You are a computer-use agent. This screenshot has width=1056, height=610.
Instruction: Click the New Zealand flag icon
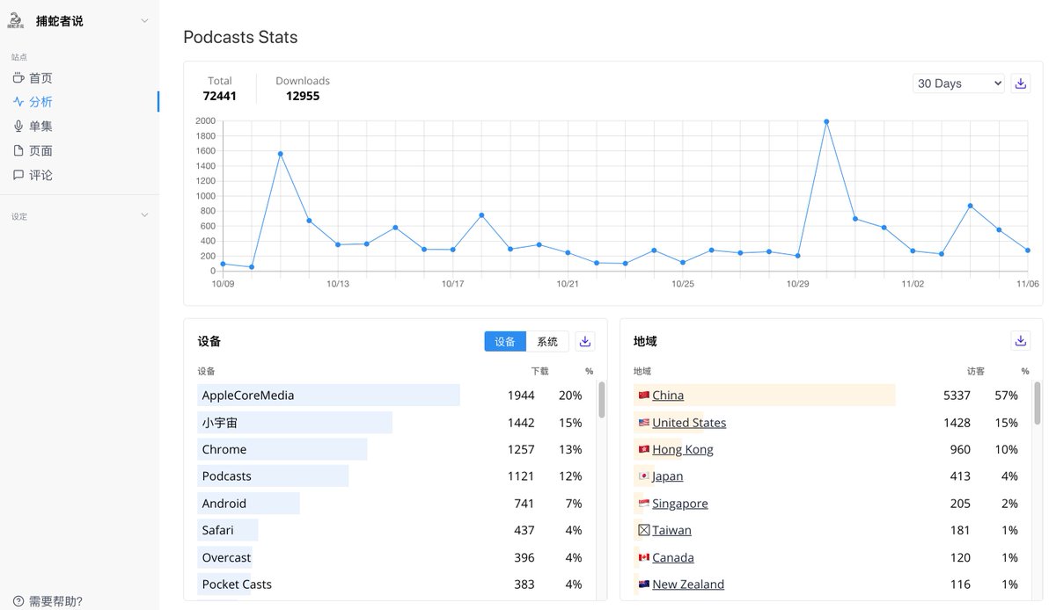(643, 585)
